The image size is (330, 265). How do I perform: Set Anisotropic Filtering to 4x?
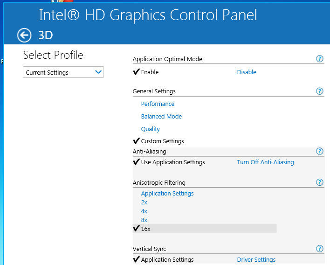pos(144,211)
